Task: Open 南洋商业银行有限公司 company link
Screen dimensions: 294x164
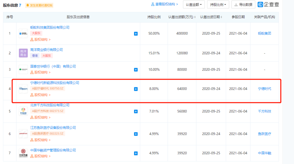Action: coord(47,50)
